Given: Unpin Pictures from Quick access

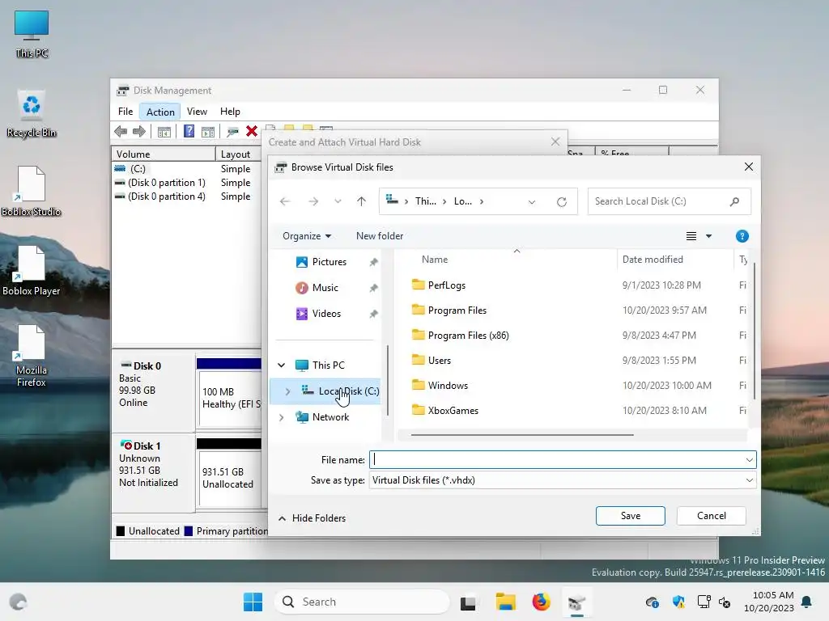Looking at the screenshot, I should point(373,262).
